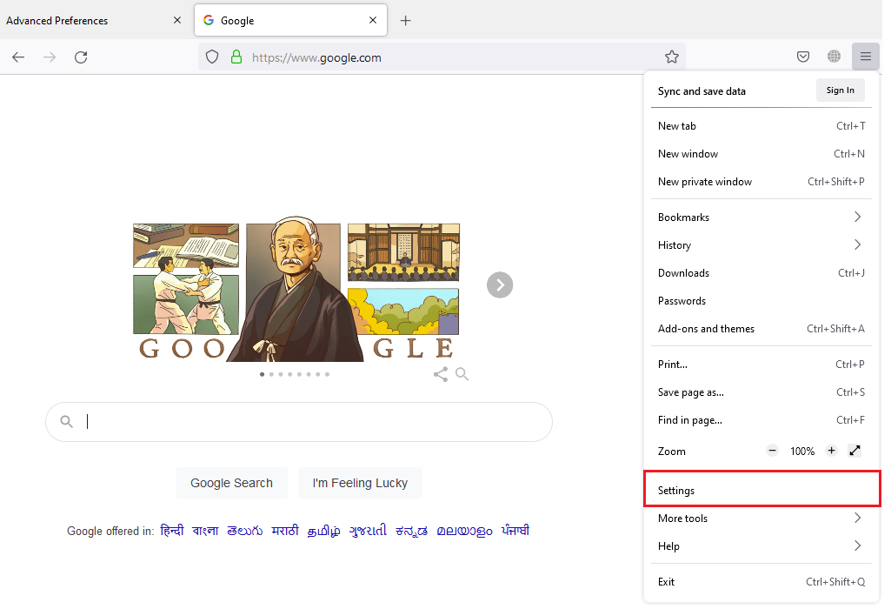The width and height of the screenshot is (891, 609).
Task: Reset zoom level at 100%
Action: 802,452
